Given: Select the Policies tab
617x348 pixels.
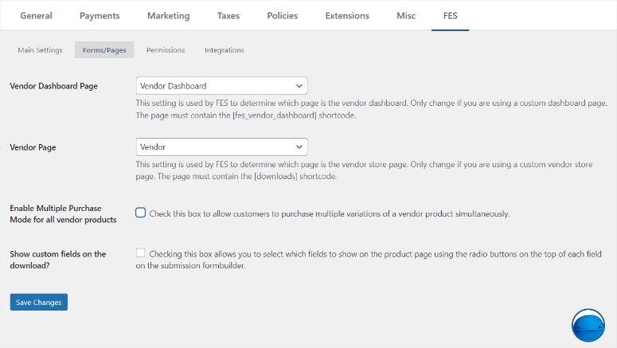Looking at the screenshot, I should [x=283, y=15].
